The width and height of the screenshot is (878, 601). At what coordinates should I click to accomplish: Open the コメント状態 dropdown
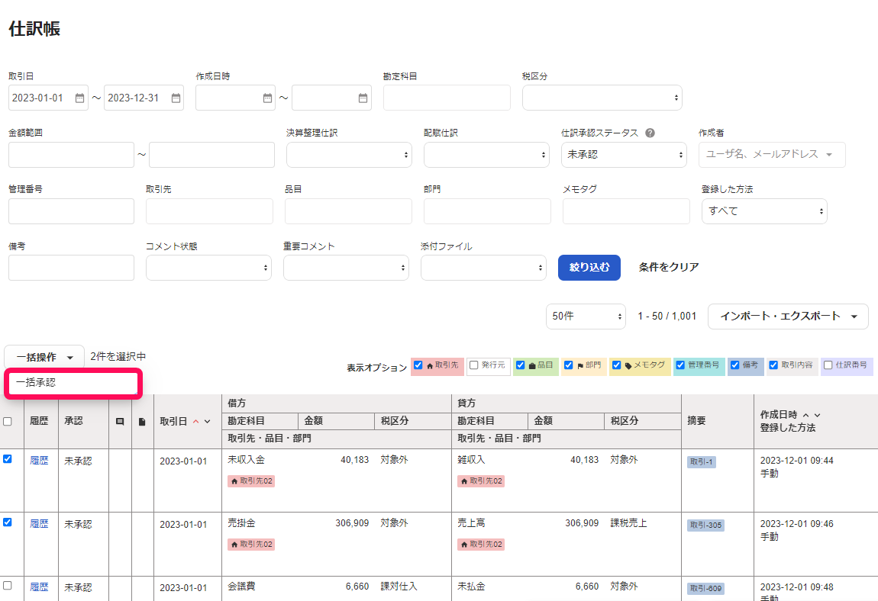[x=209, y=268]
